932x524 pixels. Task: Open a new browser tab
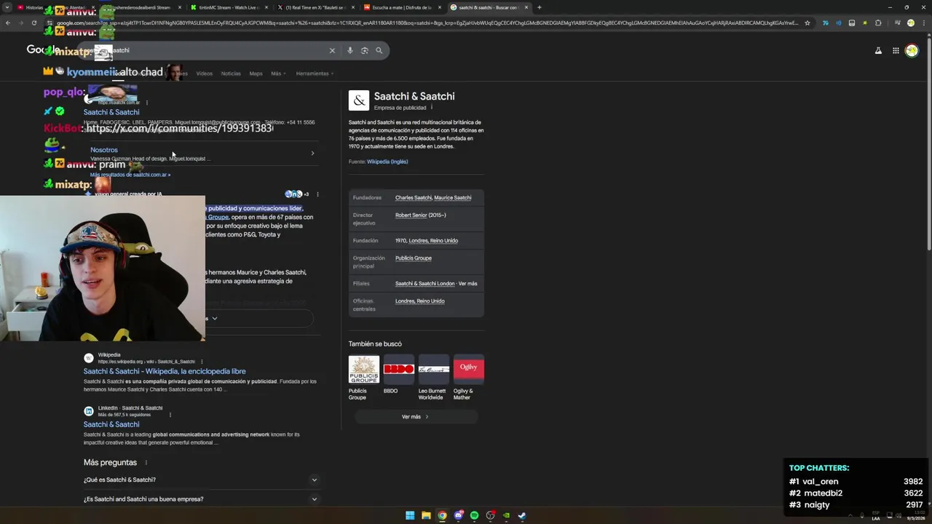[539, 7]
